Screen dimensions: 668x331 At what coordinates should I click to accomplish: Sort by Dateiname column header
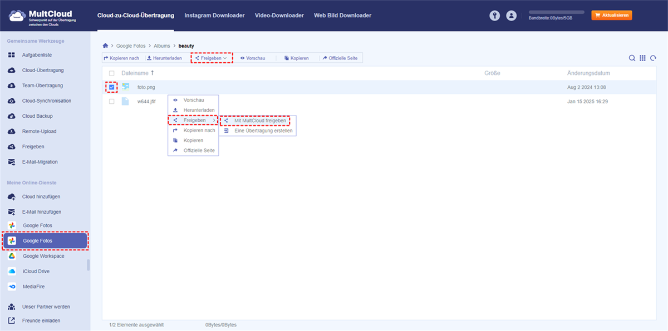pyautogui.click(x=138, y=73)
